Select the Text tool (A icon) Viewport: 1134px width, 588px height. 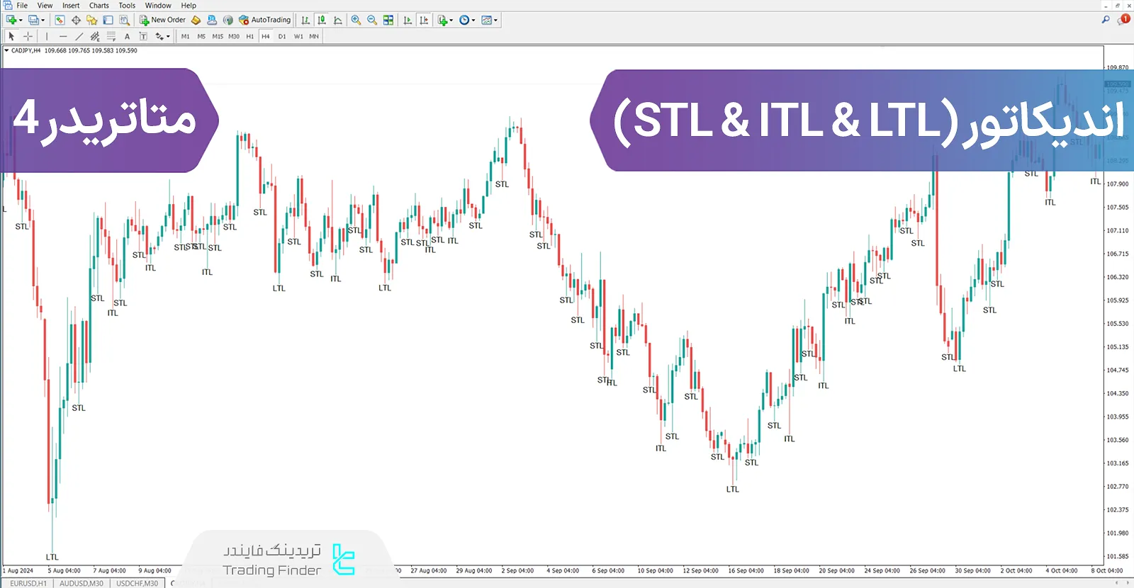tap(127, 36)
